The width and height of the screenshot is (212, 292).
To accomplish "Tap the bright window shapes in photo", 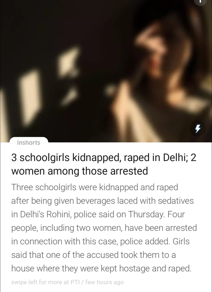I will (x=50, y=86).
